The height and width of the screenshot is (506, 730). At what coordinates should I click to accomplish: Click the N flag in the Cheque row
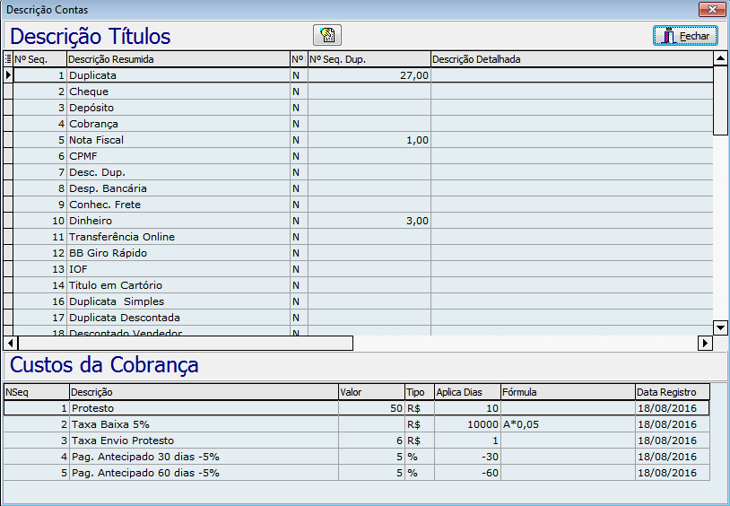pyautogui.click(x=299, y=92)
